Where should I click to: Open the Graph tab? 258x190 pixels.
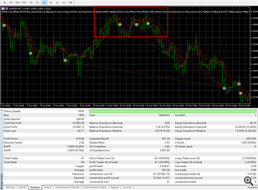[x=47, y=187]
